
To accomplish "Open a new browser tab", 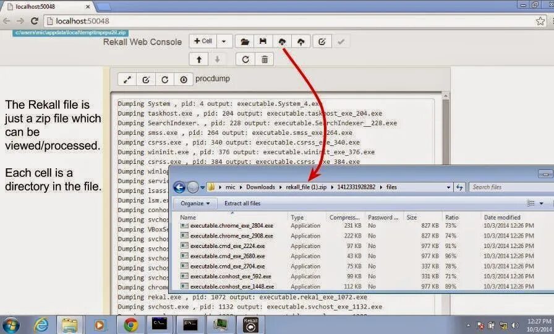I will [103, 6].
